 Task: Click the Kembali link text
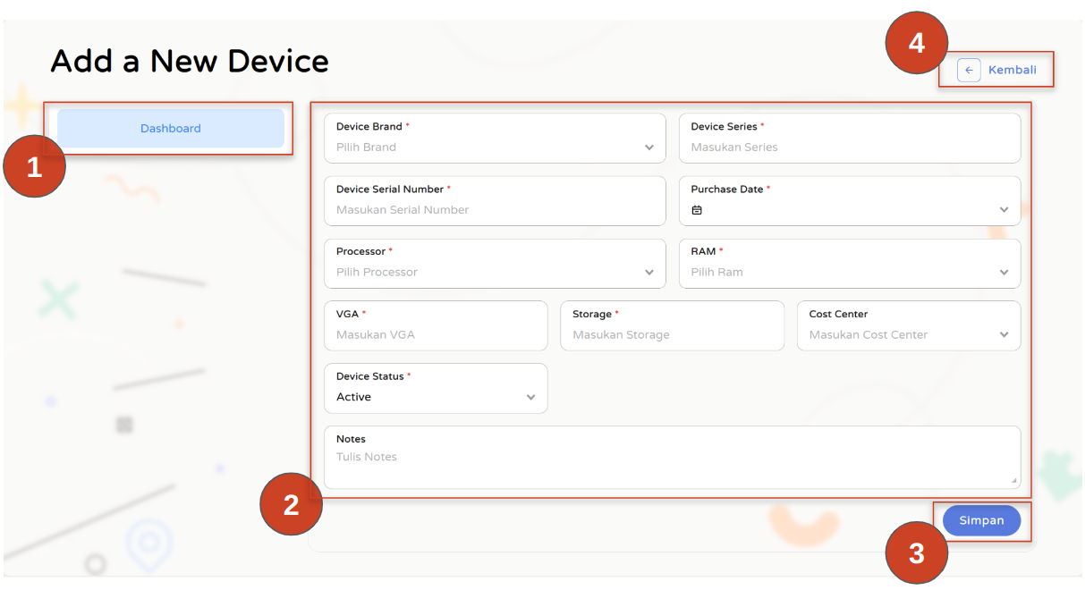pyautogui.click(x=1012, y=70)
